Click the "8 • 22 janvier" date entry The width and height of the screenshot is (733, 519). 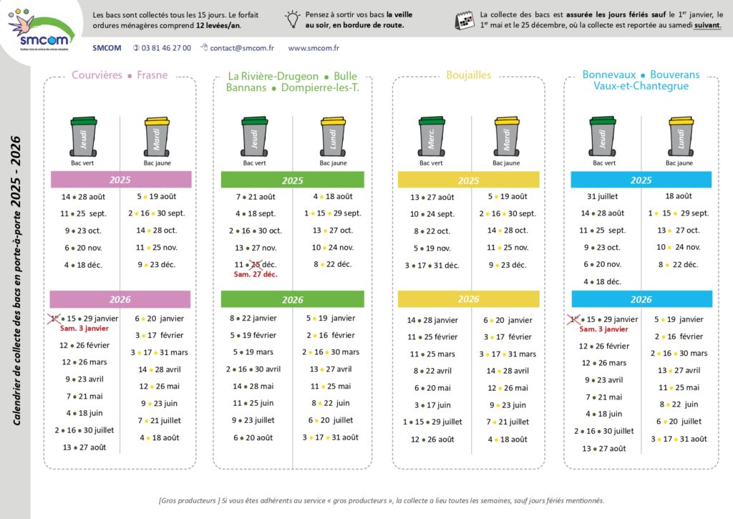coord(253,318)
